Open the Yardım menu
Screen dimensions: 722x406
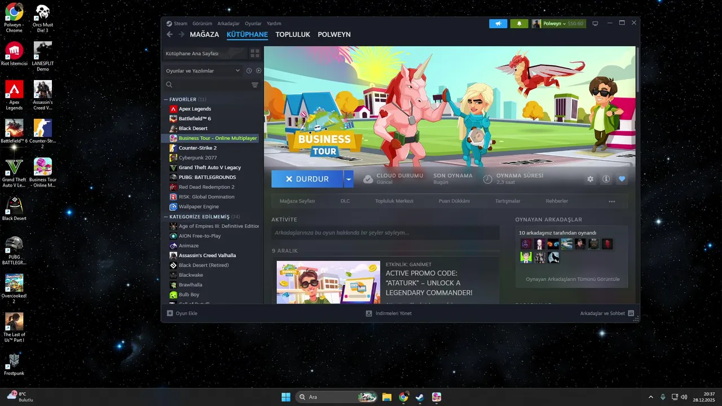tap(274, 24)
